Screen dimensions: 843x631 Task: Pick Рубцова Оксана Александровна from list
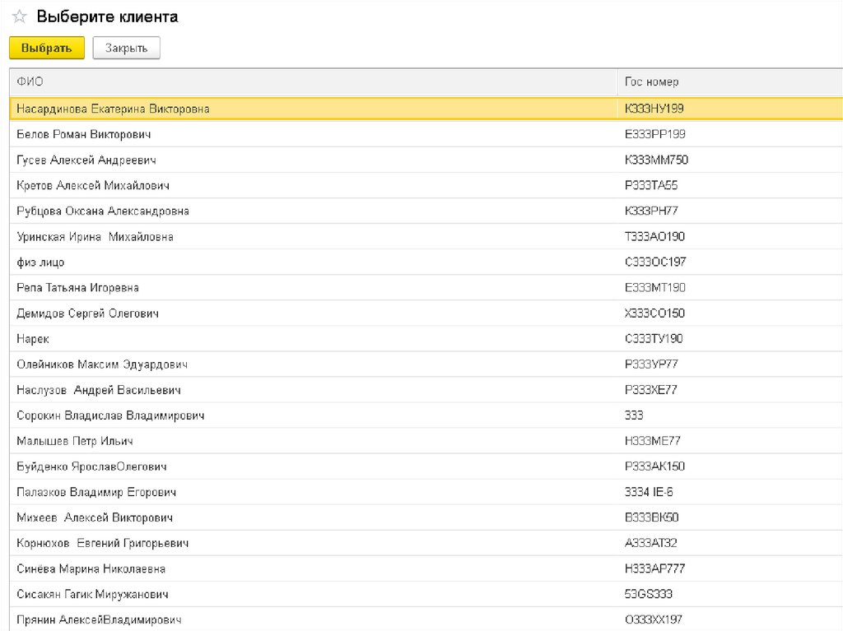[x=103, y=211]
